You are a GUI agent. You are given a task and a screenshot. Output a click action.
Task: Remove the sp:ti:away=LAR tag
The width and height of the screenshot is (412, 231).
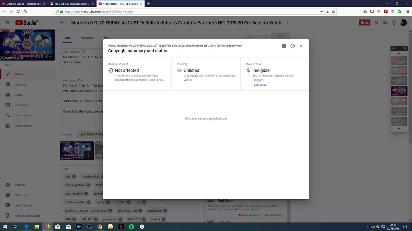pos(140,211)
